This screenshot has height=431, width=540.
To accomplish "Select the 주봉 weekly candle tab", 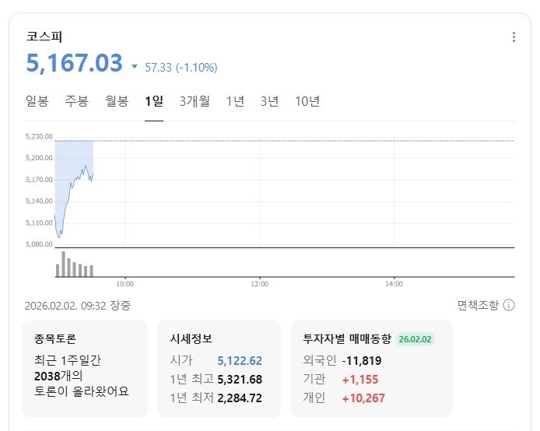I will click(76, 101).
